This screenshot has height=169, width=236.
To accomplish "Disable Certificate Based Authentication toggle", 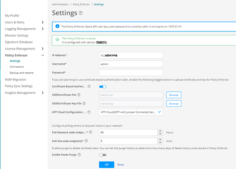I will (103, 86).
